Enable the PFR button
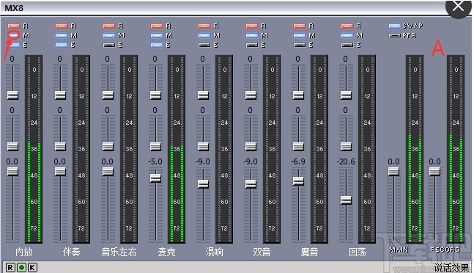Screen dimensions: 474x273 tap(394, 35)
